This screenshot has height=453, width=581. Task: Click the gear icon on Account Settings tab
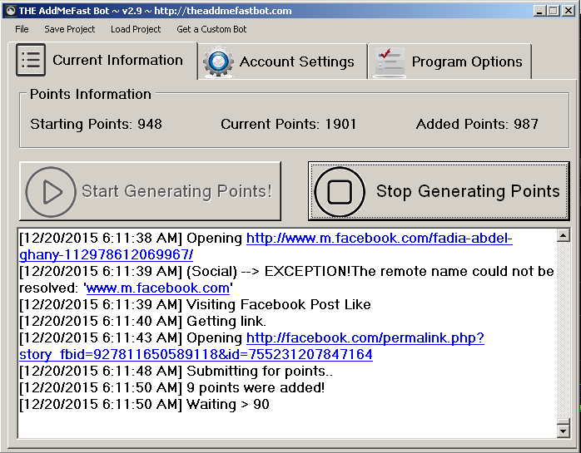tap(218, 62)
